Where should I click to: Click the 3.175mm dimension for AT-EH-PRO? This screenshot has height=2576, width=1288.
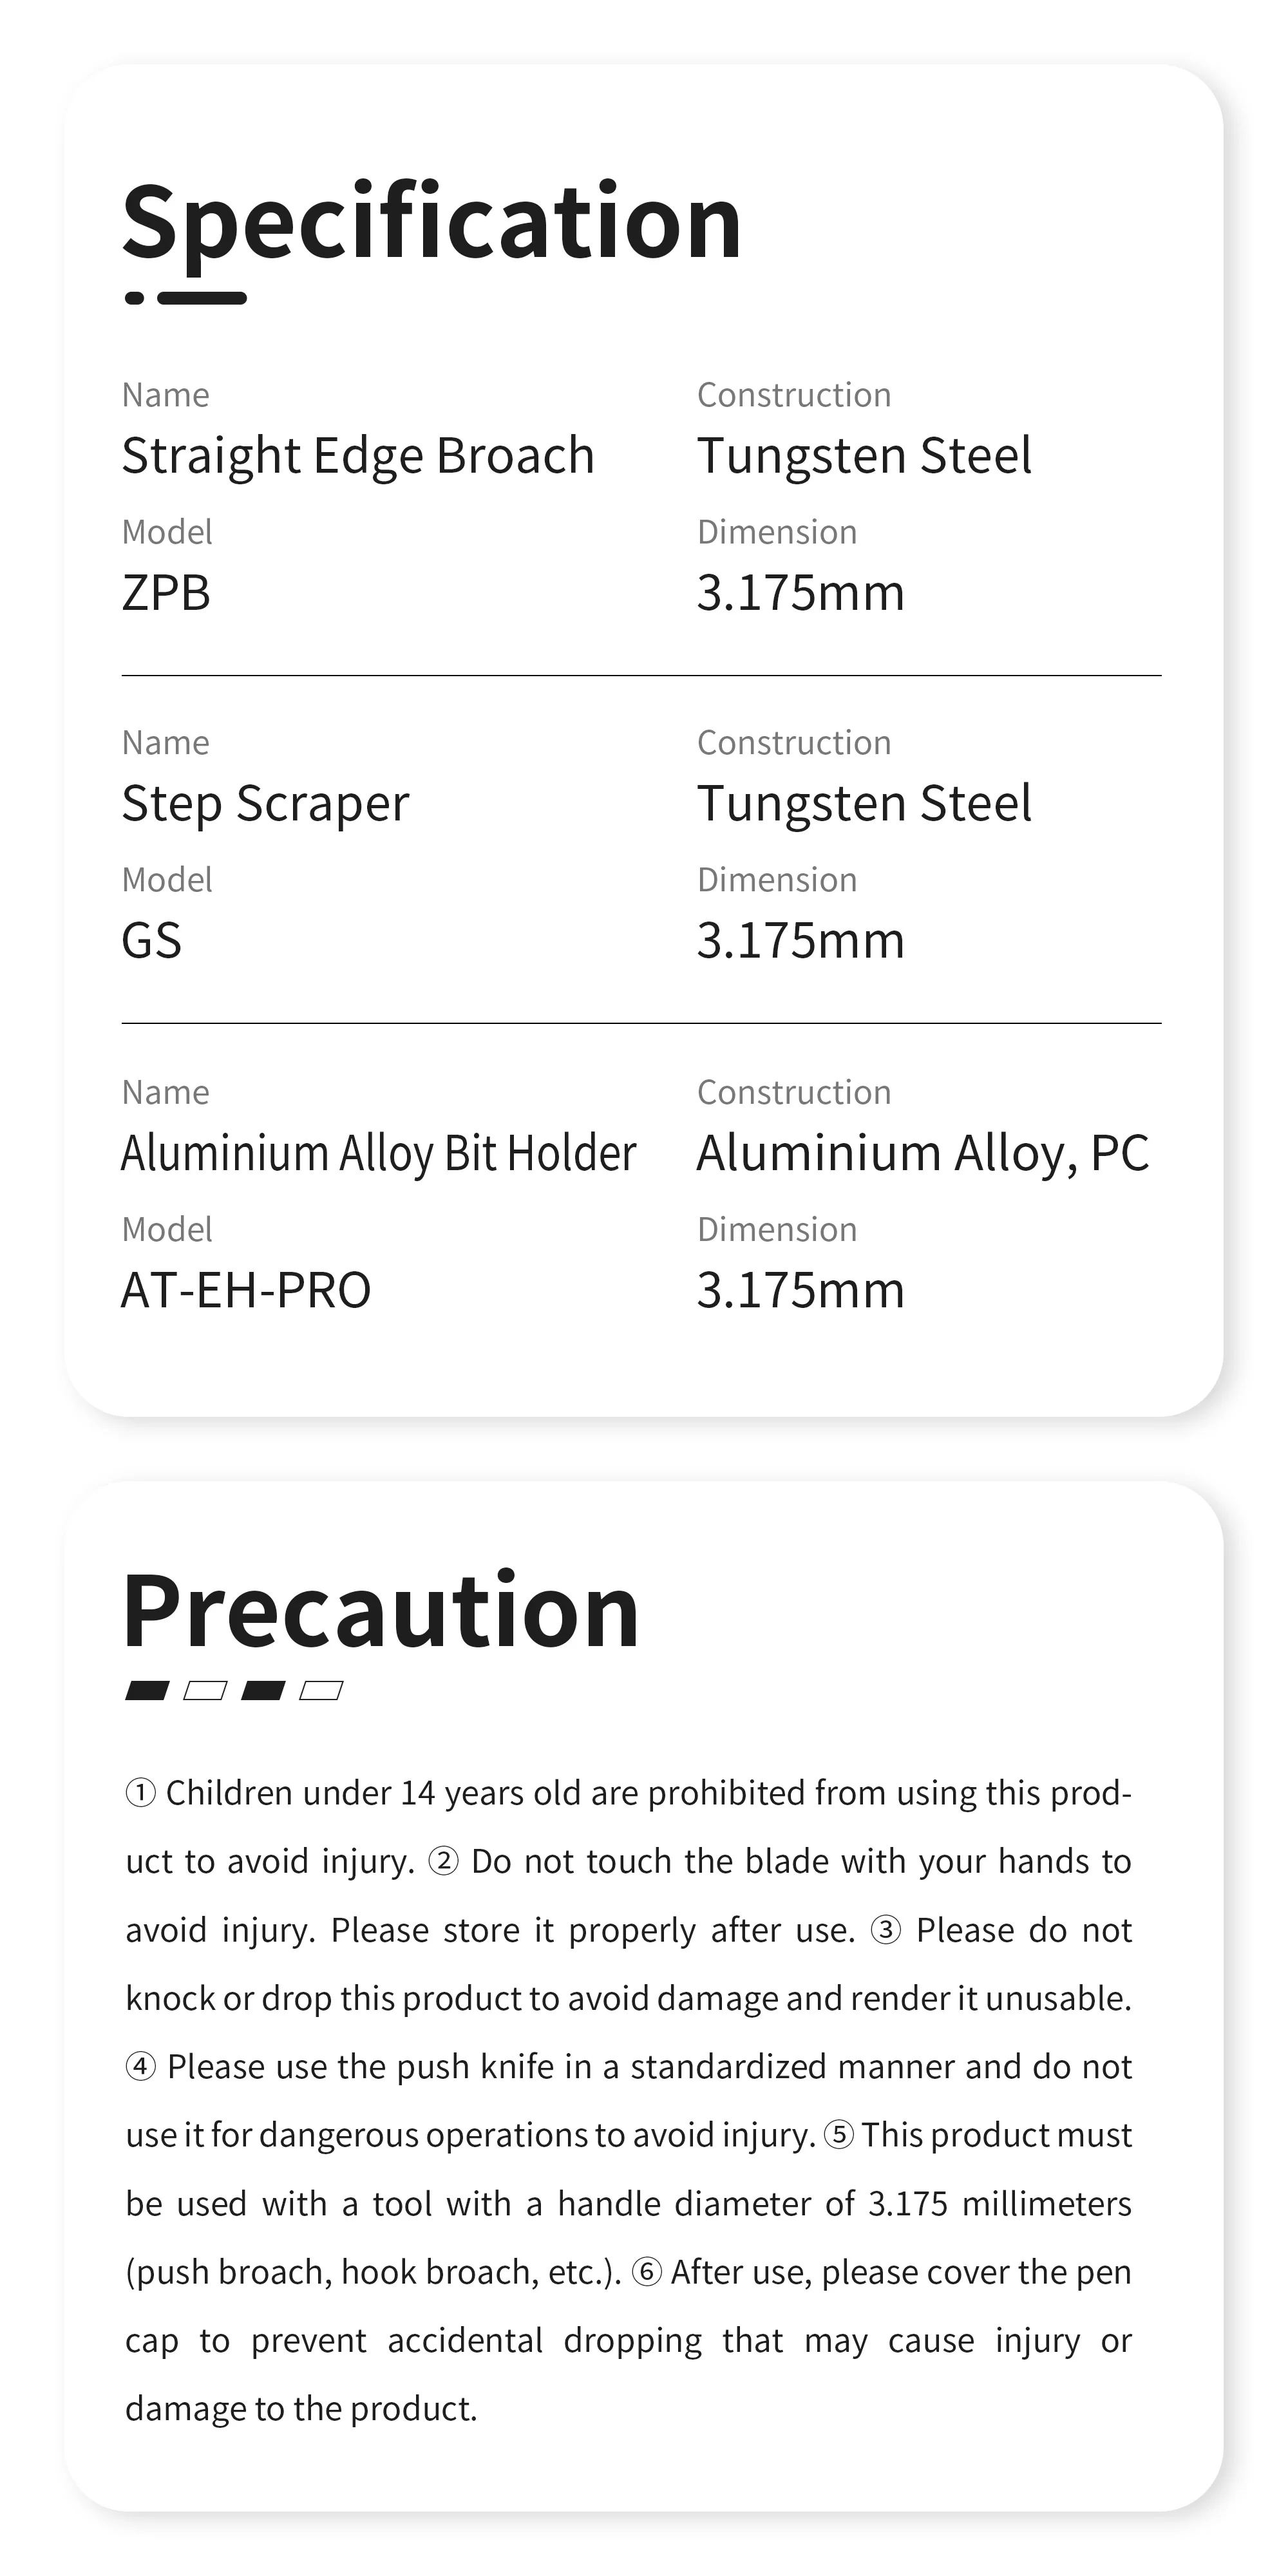pos(801,1290)
